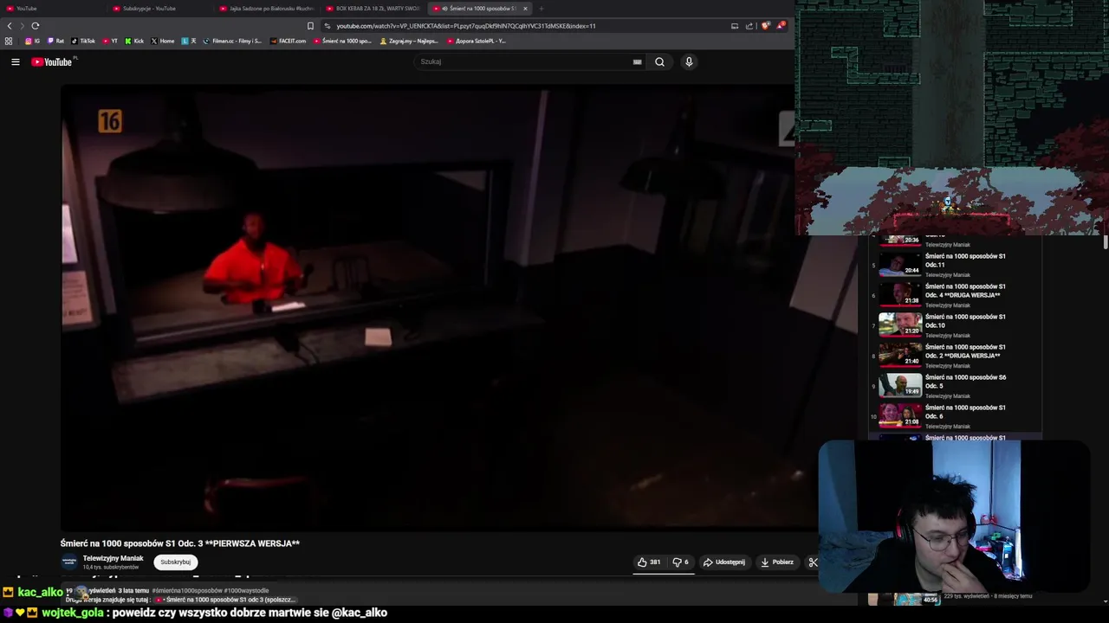Viewport: 1109px width, 623px height.
Task: Bookmark this page with the bookmark icon
Action: 310,26
